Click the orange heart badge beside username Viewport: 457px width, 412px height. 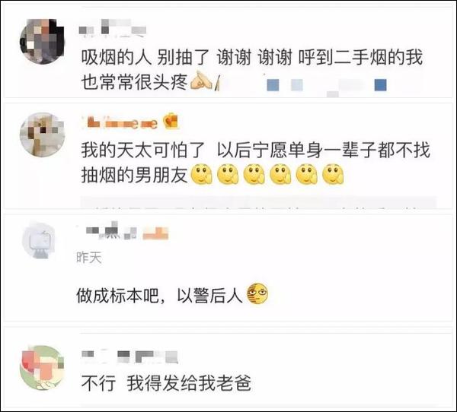point(170,121)
